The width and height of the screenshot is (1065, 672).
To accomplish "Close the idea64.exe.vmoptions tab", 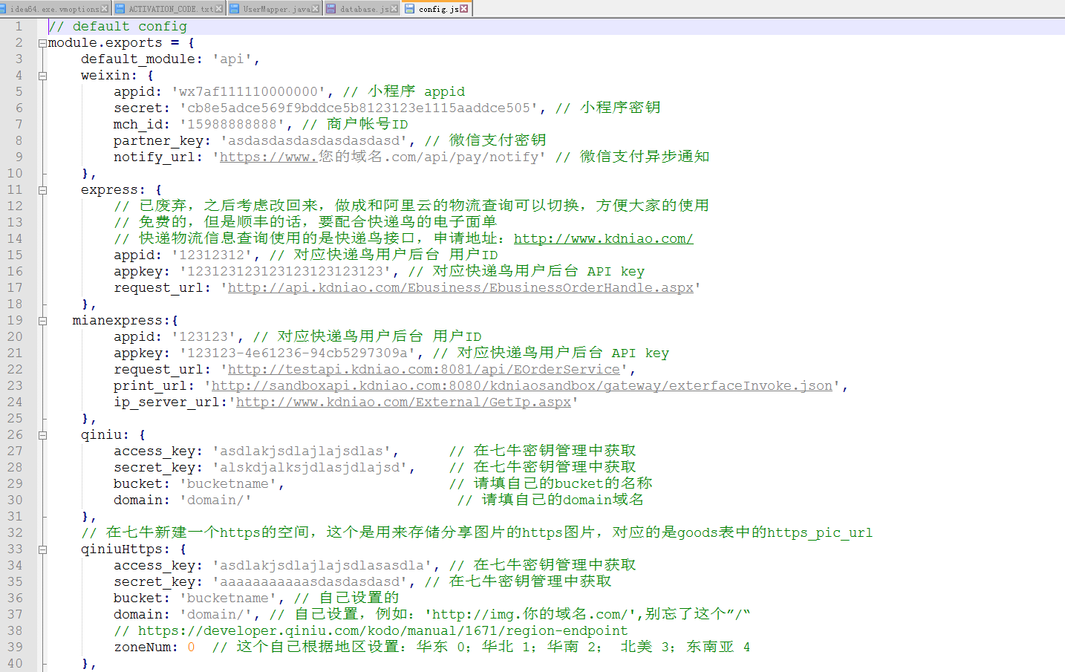I will coord(104,9).
